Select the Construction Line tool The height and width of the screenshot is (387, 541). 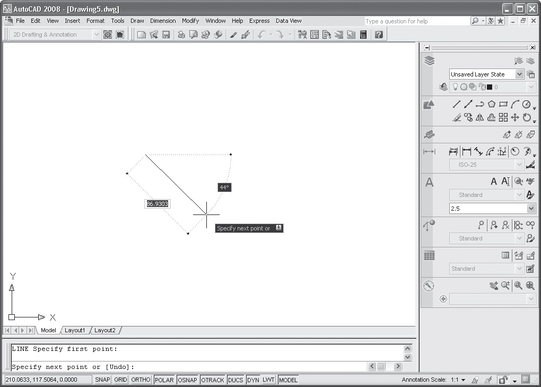468,104
